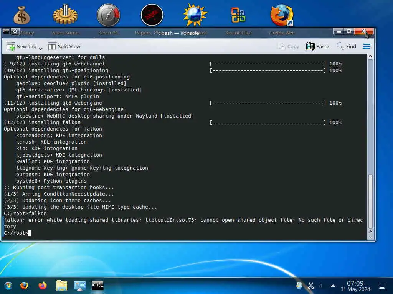393x294 pixels.
Task: Click the Konsole window menu icon
Action: coord(6,31)
